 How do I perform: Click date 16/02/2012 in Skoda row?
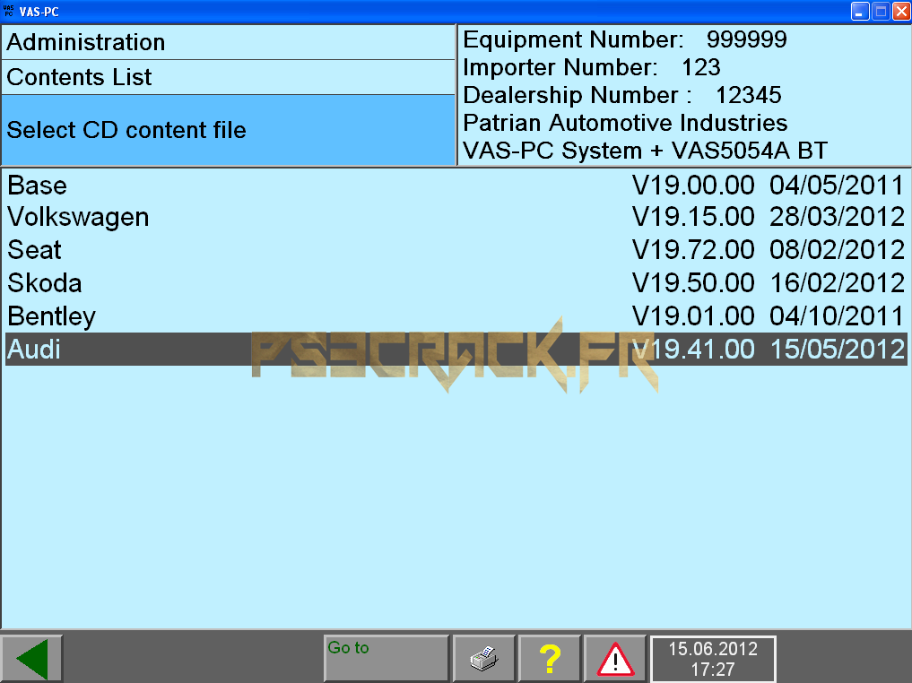837,283
